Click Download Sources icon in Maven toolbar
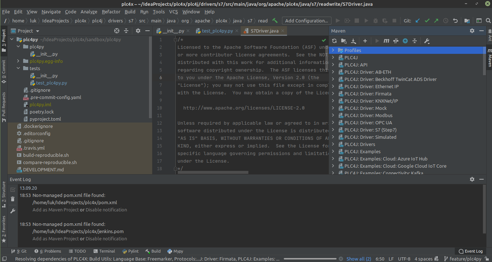Screen dimensions: 492x262 click(354, 41)
